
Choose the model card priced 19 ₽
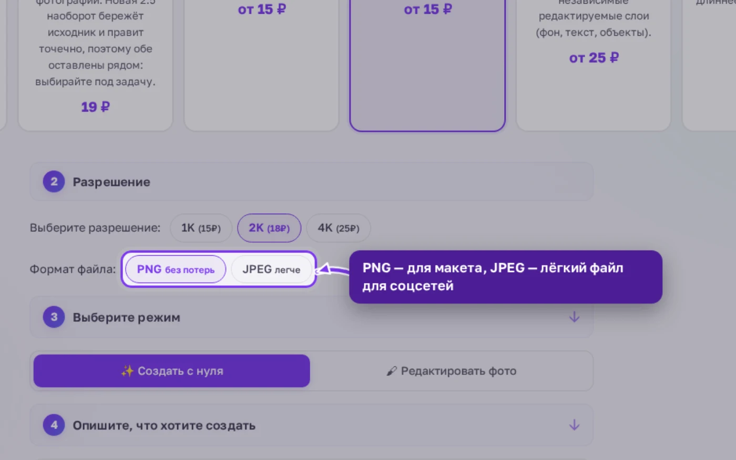click(x=95, y=65)
